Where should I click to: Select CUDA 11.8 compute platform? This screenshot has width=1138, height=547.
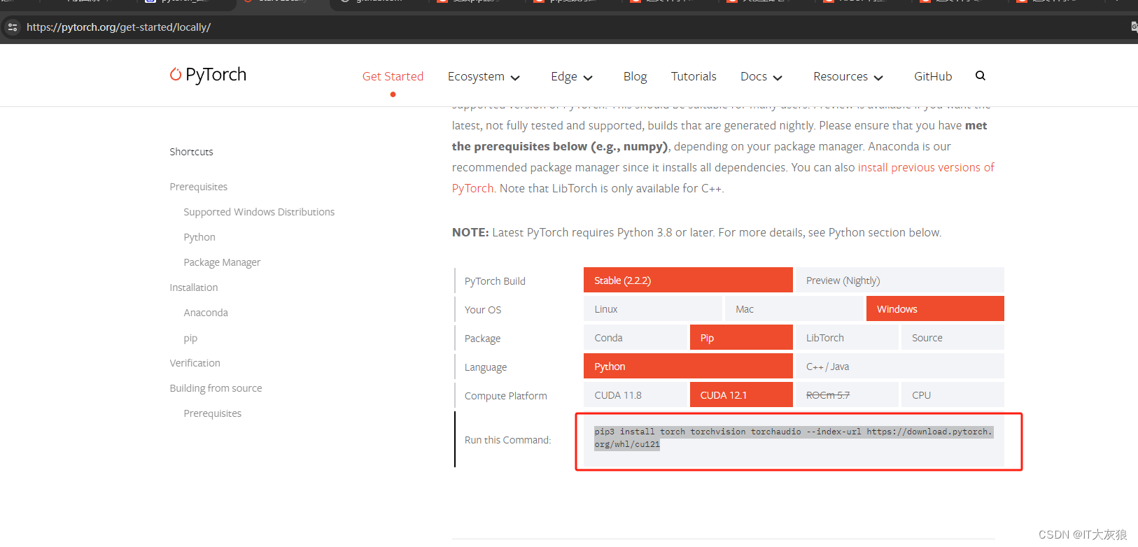coord(635,395)
